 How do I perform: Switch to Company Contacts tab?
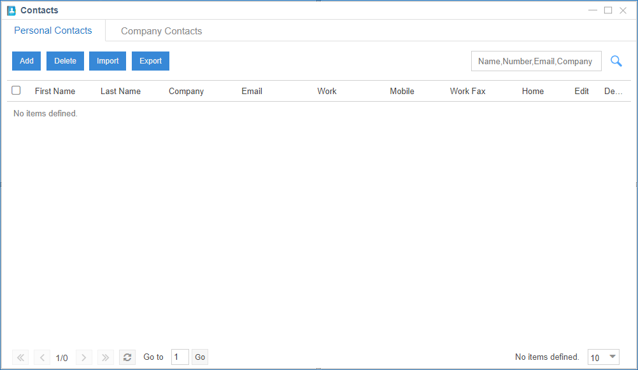pyautogui.click(x=161, y=31)
